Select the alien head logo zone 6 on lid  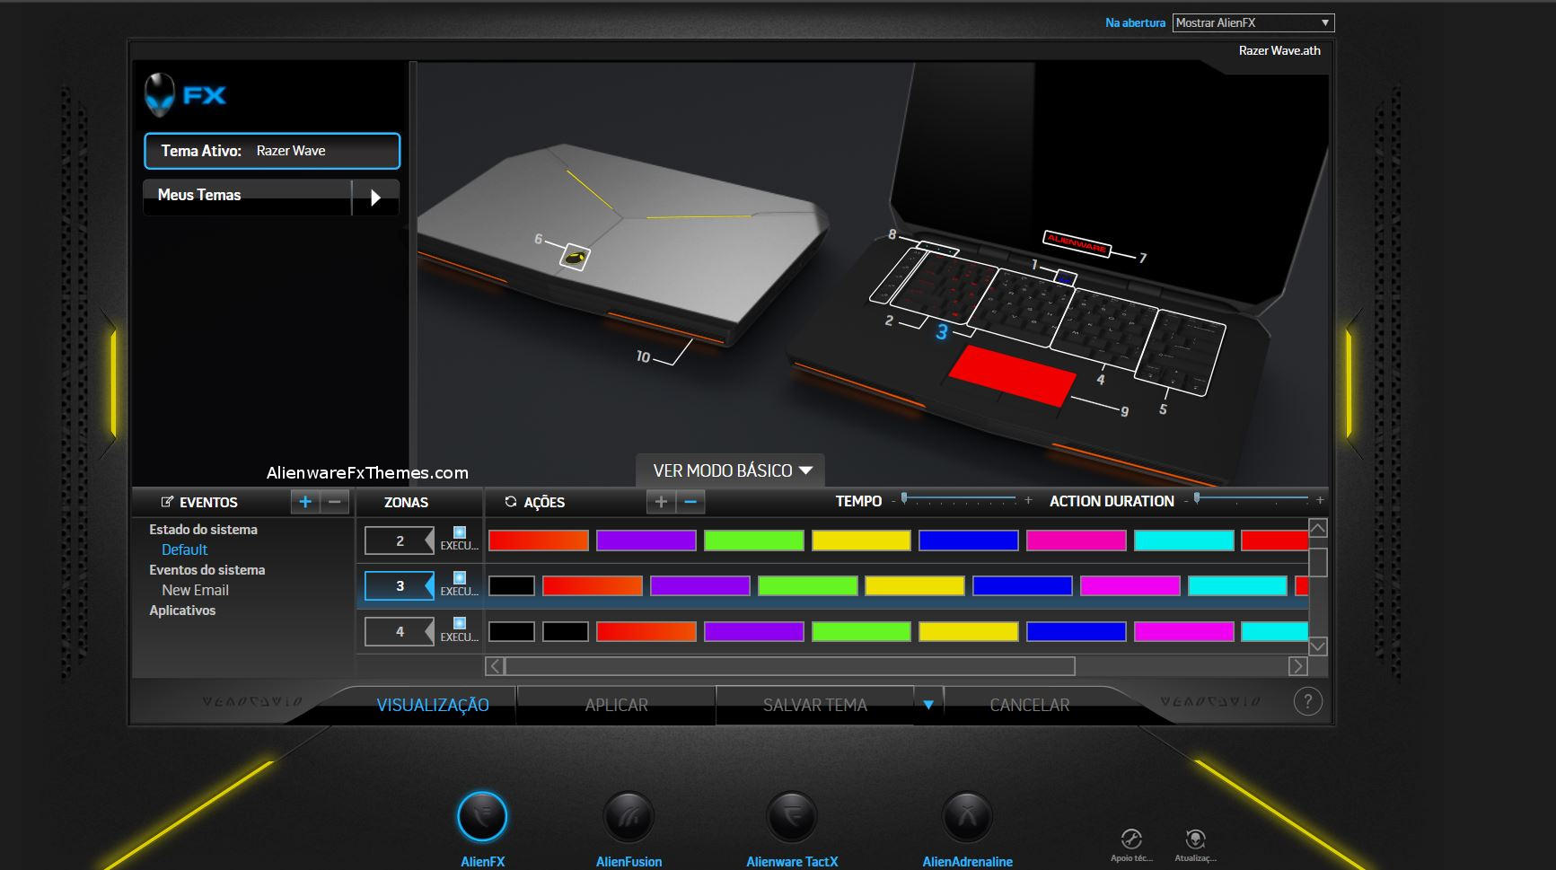575,258
